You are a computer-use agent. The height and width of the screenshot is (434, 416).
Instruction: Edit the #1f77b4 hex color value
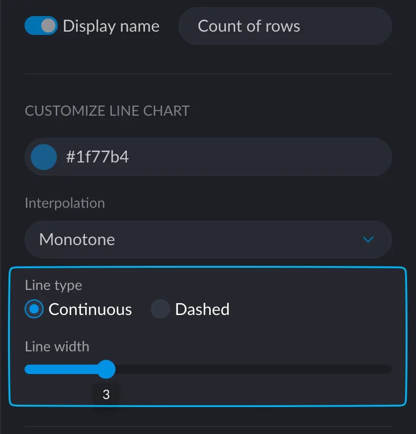[98, 157]
